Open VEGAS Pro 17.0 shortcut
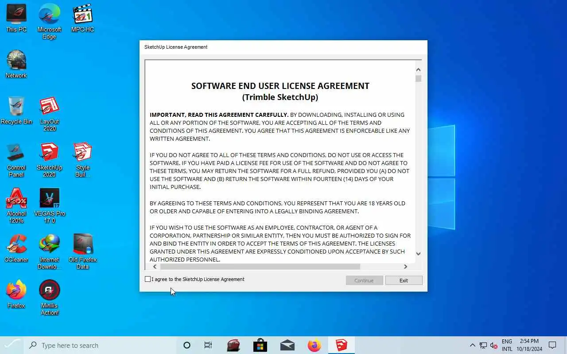The image size is (567, 354). (49, 206)
